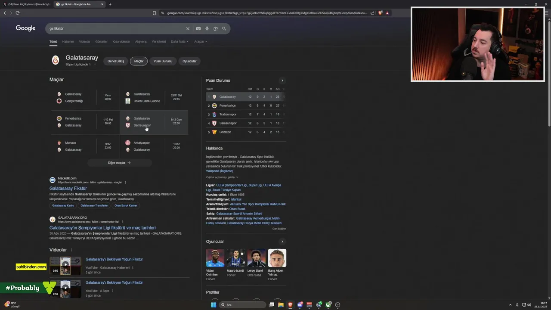Open the Fenerbahçe vs Galatasaray match card

point(85,122)
